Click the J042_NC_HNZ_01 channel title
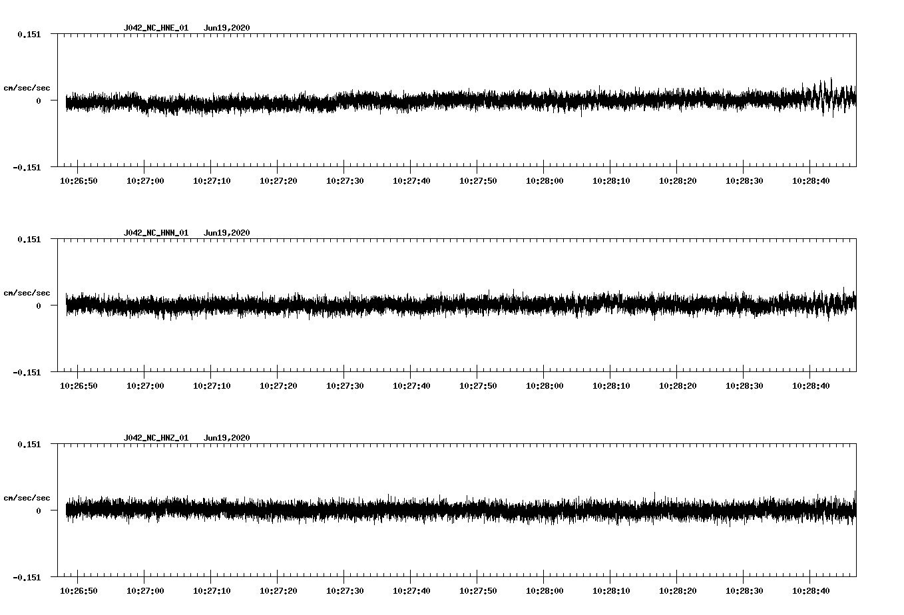 click(x=156, y=438)
